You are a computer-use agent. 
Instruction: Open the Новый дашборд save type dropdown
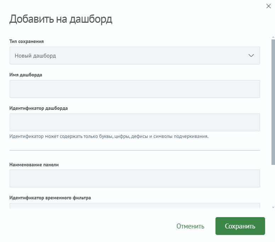tap(135, 55)
